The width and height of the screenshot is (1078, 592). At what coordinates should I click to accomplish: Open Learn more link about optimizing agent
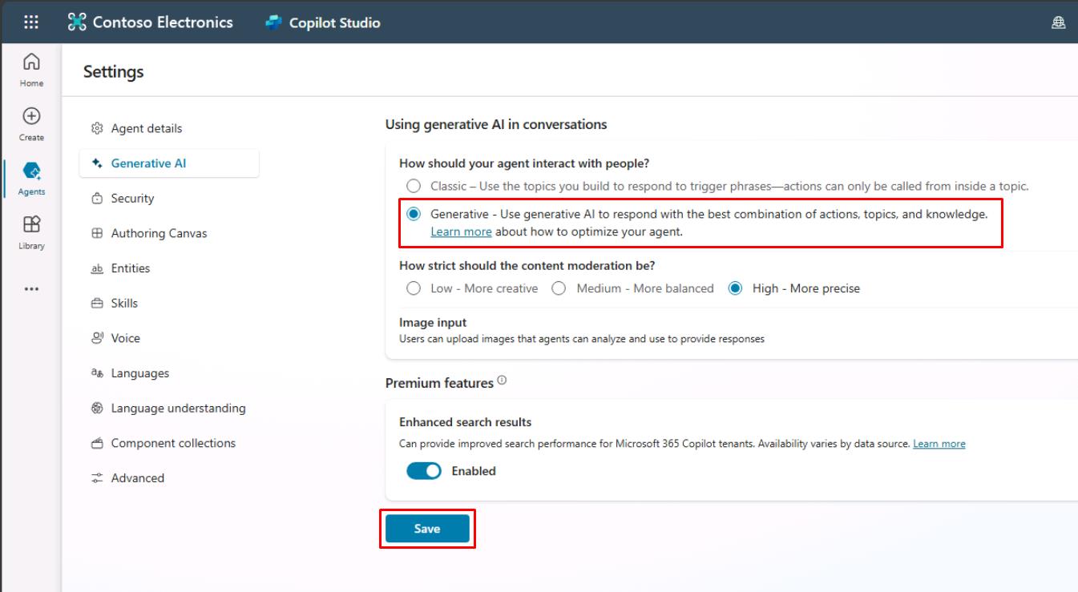[x=461, y=232]
